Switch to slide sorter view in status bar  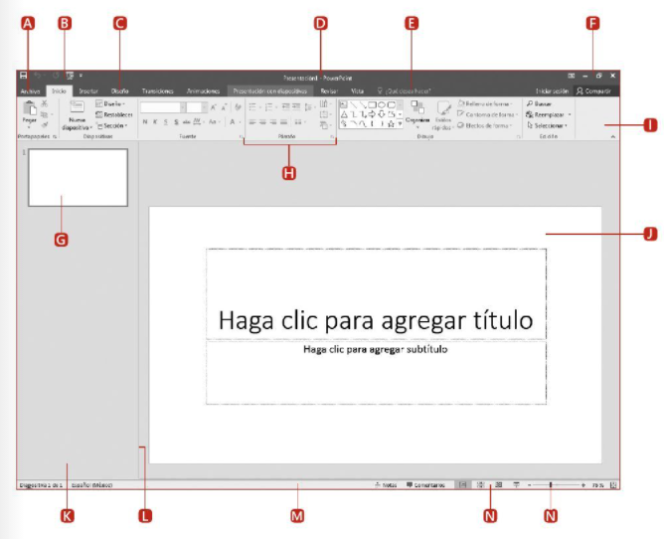[x=480, y=485]
